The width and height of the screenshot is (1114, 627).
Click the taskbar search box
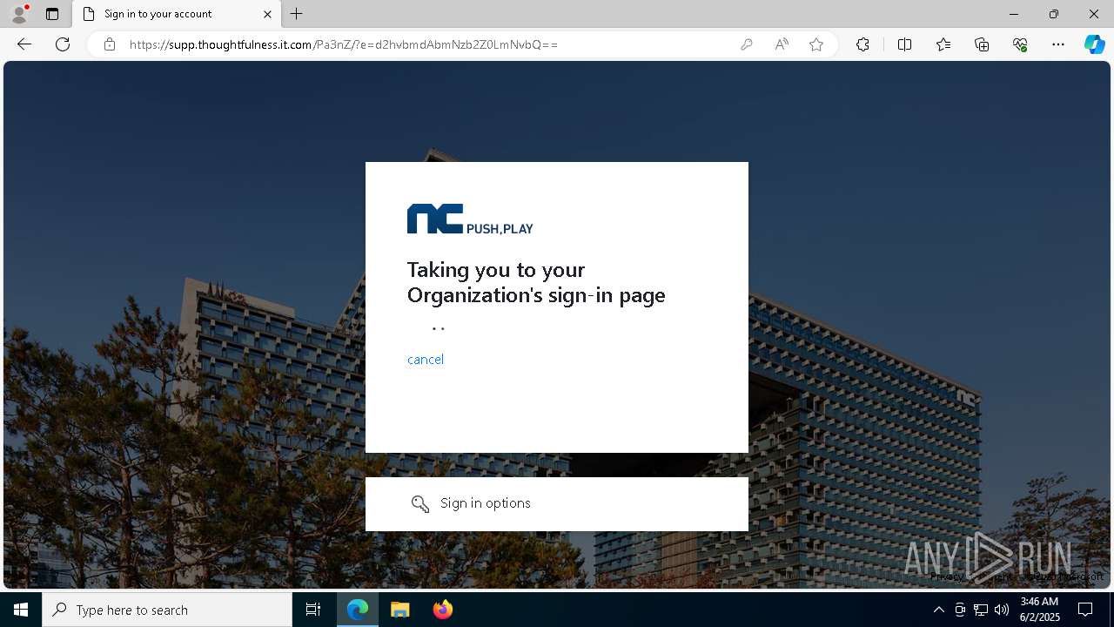pyautogui.click(x=167, y=610)
